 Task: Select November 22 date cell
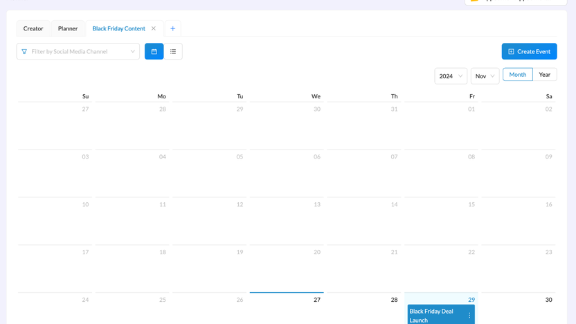(441, 269)
